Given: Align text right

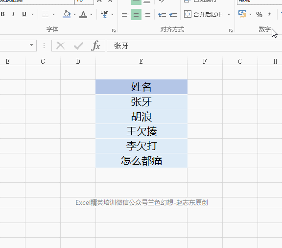Looking at the screenshot, I should tap(147, 14).
